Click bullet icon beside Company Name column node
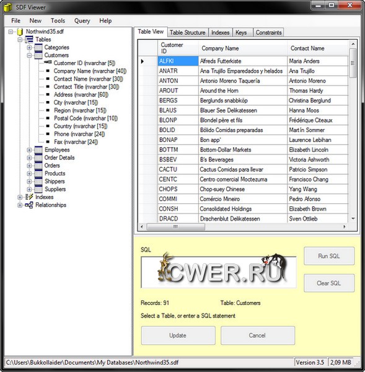This screenshot has width=365, height=372. tap(48, 71)
